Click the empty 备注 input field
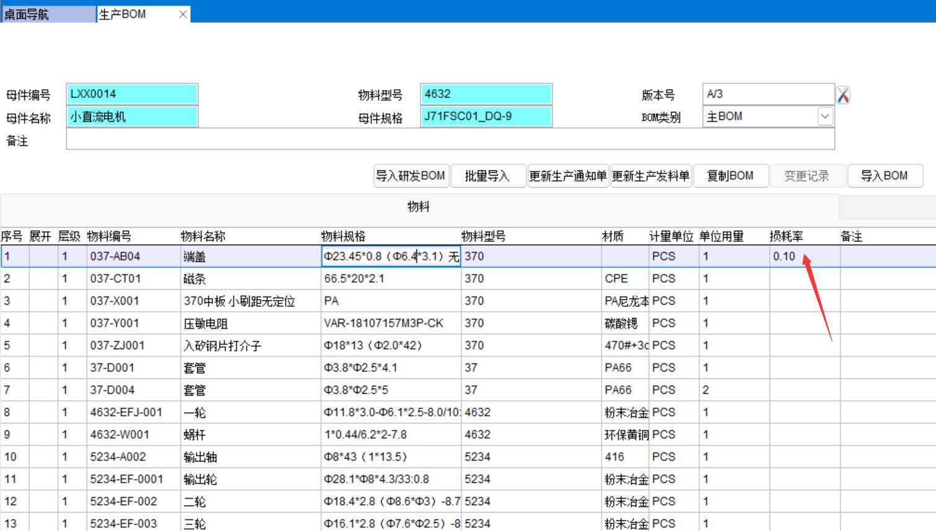This screenshot has width=936, height=531. pos(450,140)
